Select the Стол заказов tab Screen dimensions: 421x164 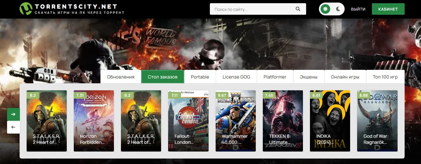(x=163, y=77)
